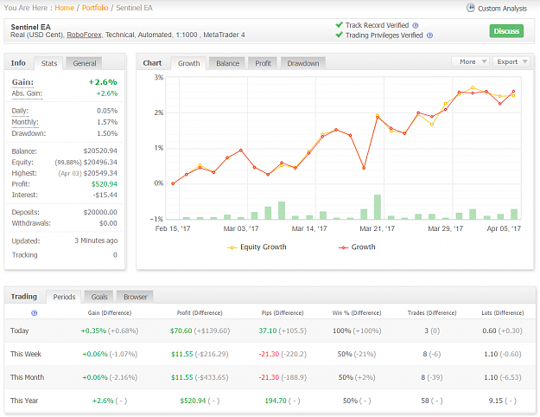Click Today's gain +0.35%

pos(93,330)
